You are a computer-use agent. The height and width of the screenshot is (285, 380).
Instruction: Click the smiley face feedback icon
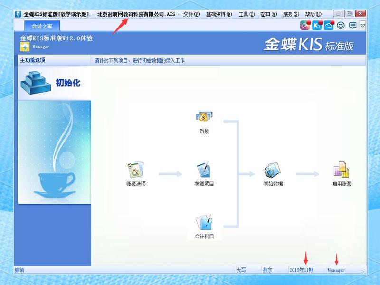point(341,25)
